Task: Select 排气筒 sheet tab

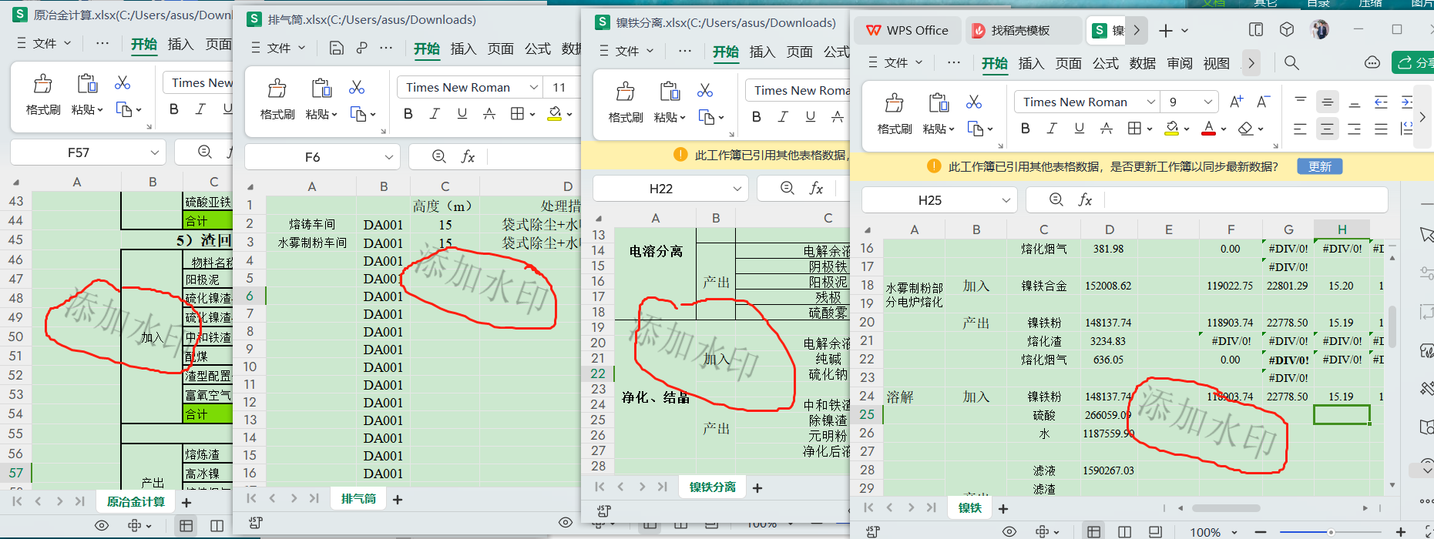Action: point(358,499)
